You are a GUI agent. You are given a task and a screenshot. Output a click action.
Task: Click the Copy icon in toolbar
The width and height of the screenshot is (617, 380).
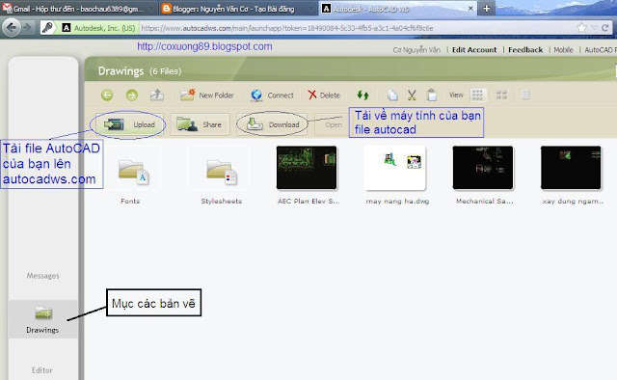click(392, 95)
